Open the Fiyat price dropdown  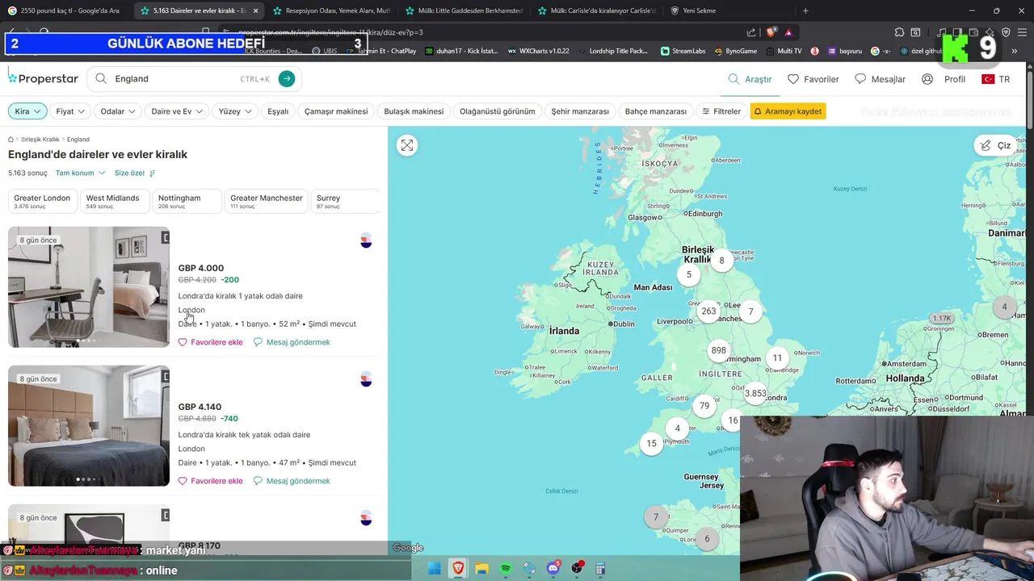(70, 111)
